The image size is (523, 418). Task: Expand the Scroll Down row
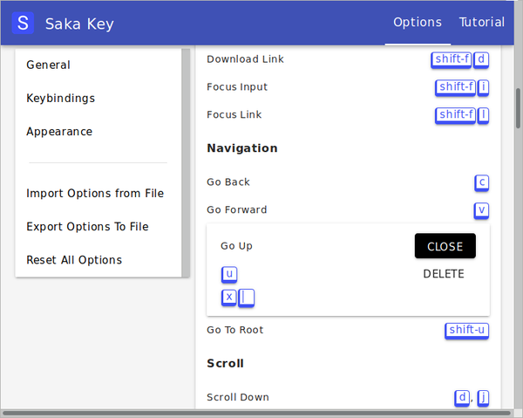click(x=348, y=397)
